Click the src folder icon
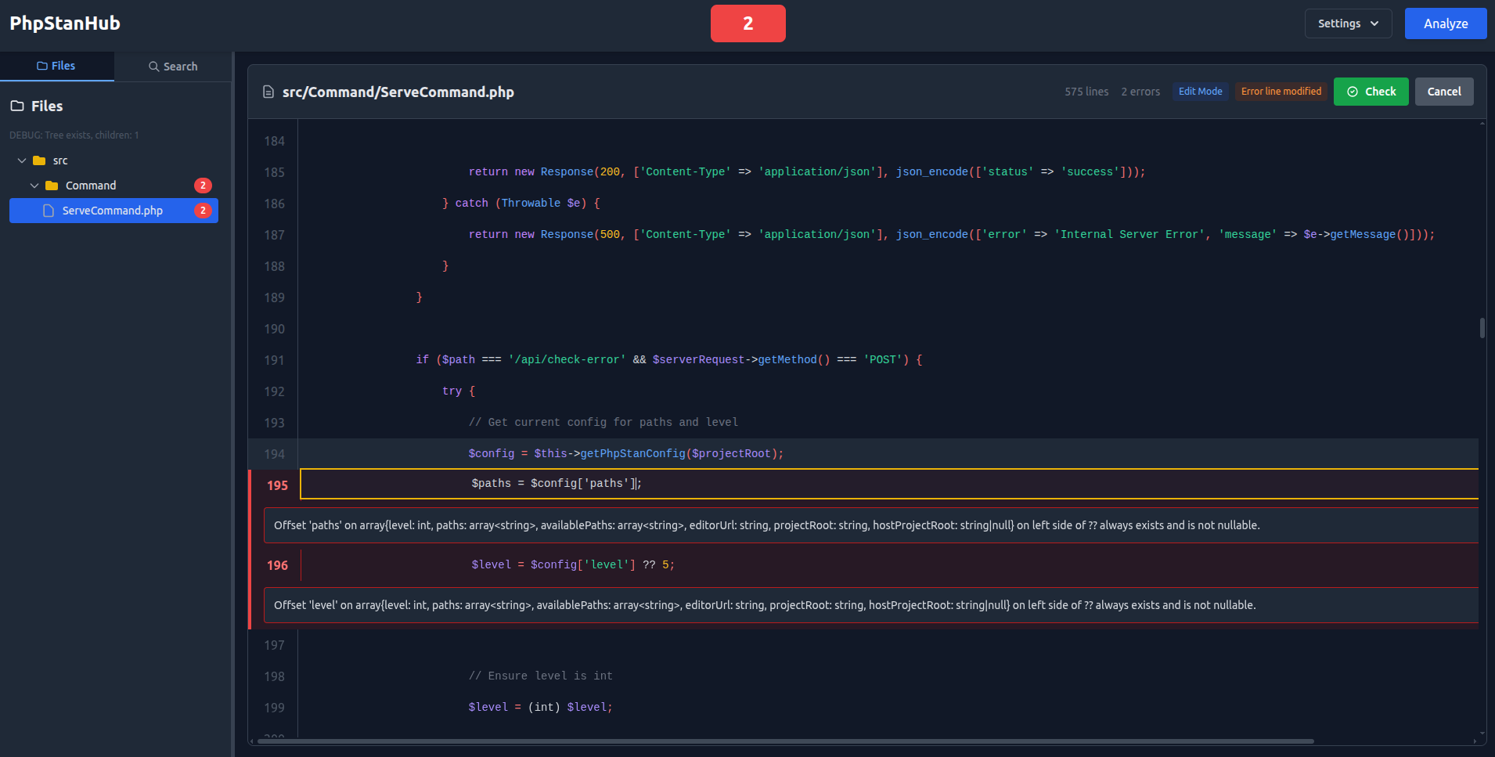 [39, 160]
